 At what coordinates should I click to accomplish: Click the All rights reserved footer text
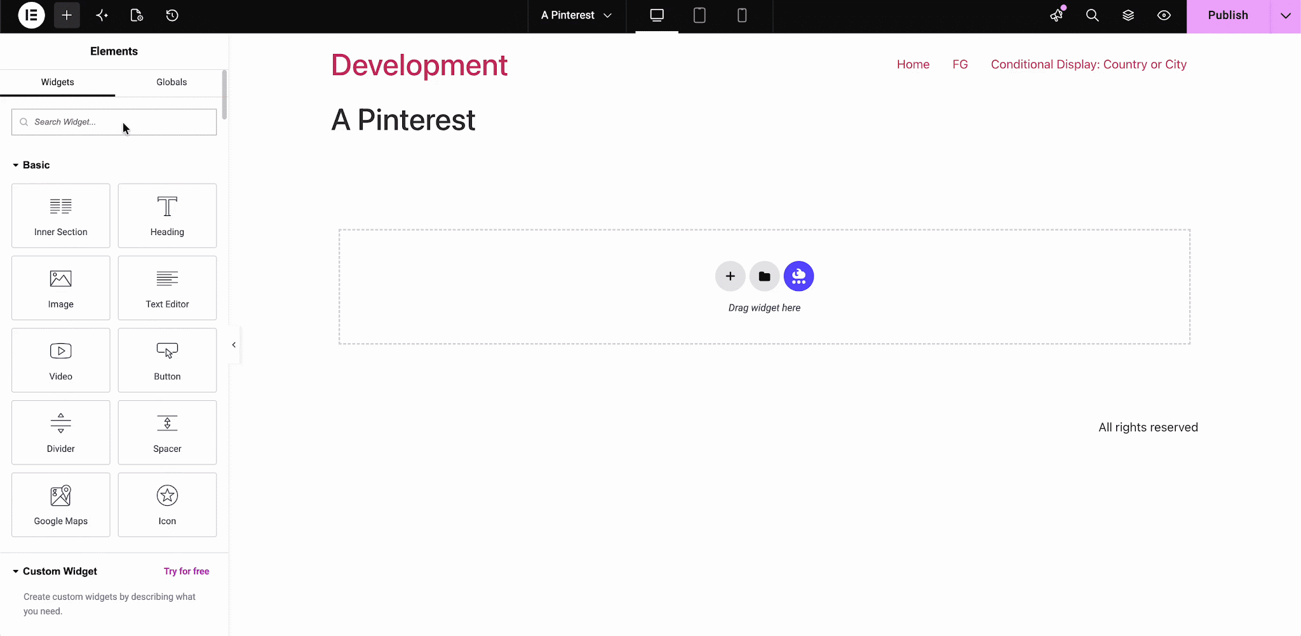click(1148, 428)
